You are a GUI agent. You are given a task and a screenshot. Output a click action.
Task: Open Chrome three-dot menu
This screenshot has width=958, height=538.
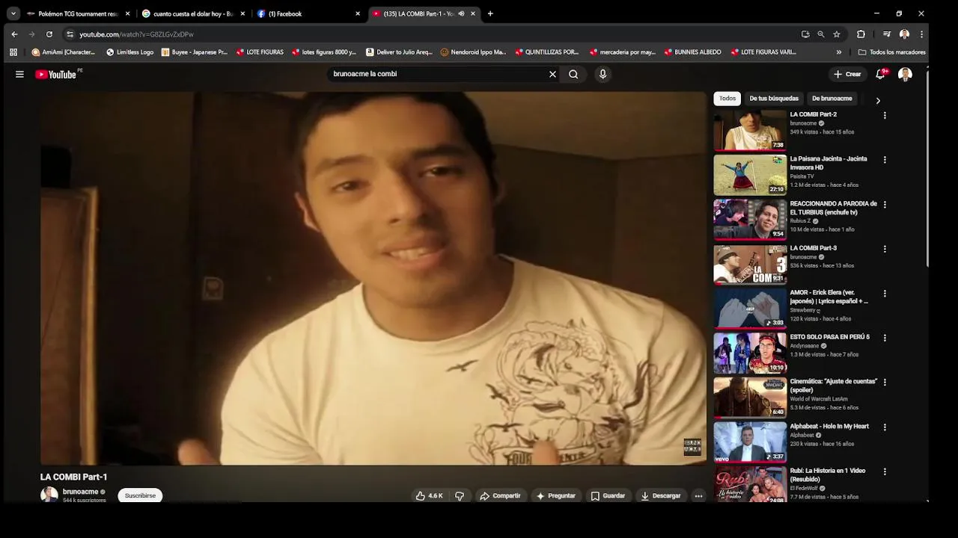pyautogui.click(x=921, y=34)
